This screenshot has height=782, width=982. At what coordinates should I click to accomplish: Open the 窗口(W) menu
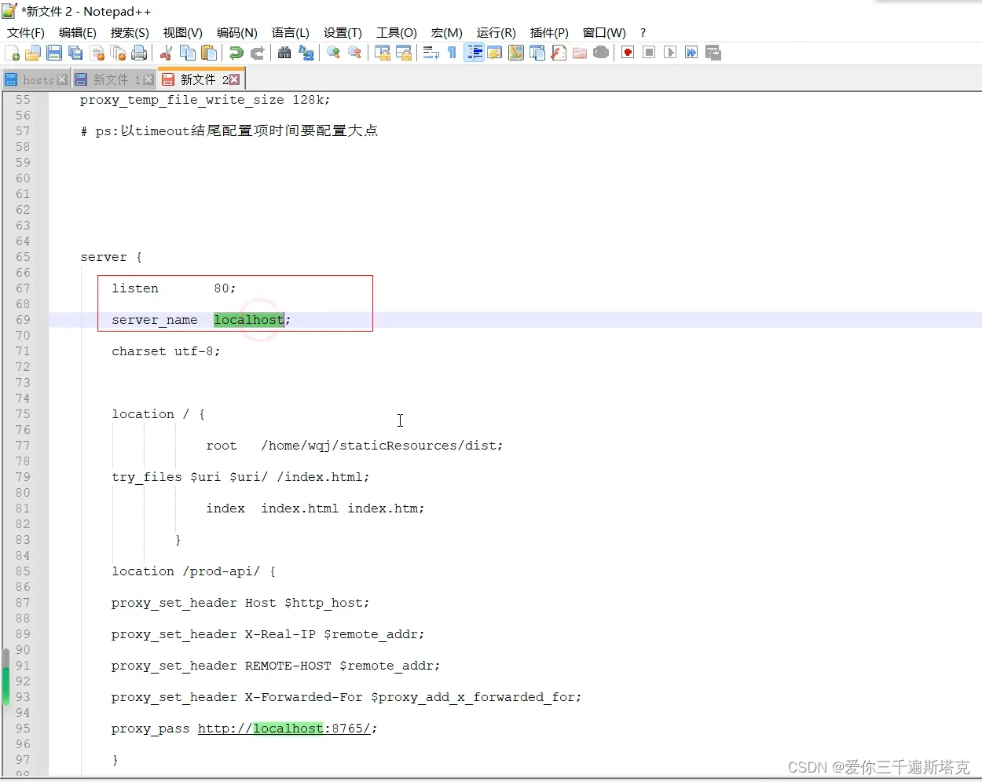click(604, 32)
